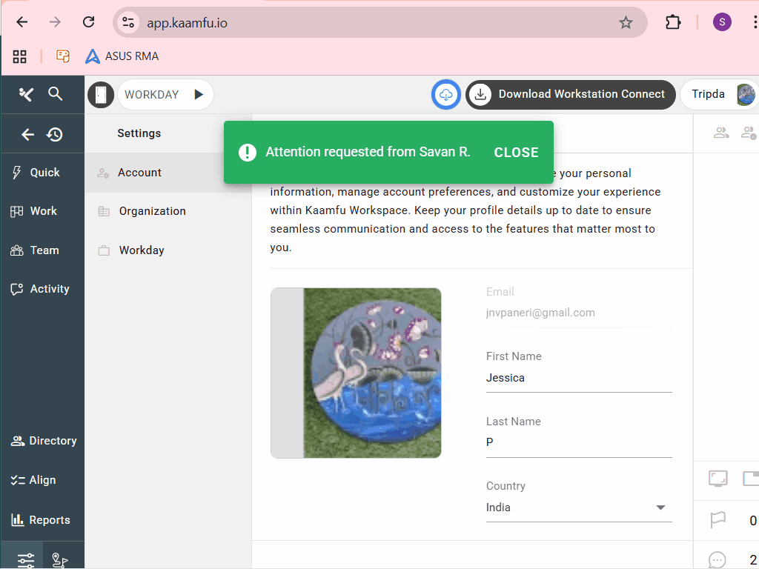Viewport: 759px width, 569px height.
Task: Click the First Name field containing Jessica
Action: click(x=578, y=378)
